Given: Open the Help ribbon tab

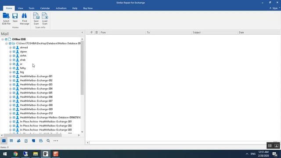Looking at the screenshot, I should pos(75,8).
